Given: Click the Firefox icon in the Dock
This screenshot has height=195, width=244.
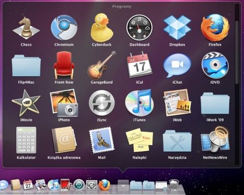Looking at the screenshot, I should coord(104,185).
